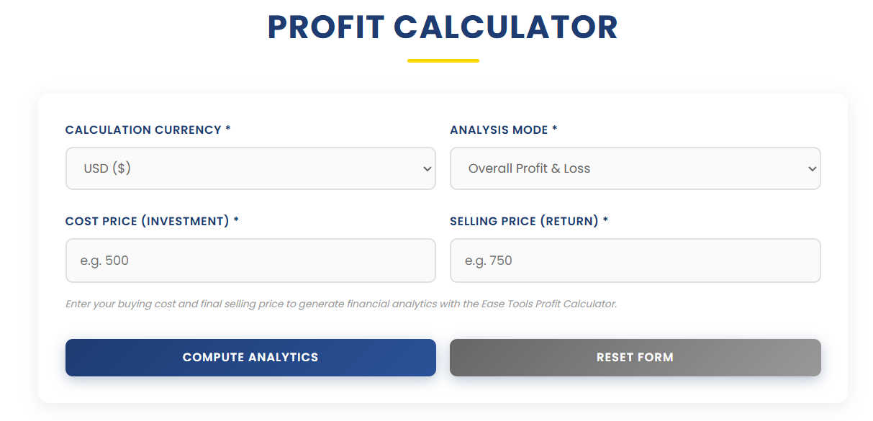873x421 pixels.
Task: Click the Cost Price (Investment) input field
Action: coord(250,261)
